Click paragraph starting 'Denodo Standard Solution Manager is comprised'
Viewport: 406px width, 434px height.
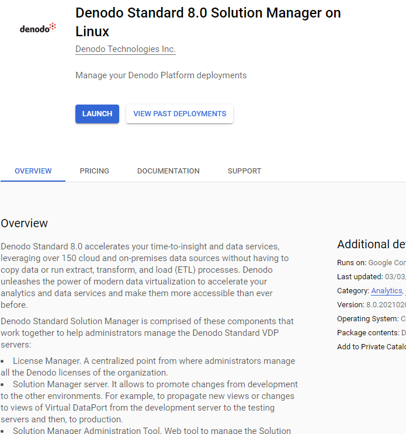pos(147,333)
